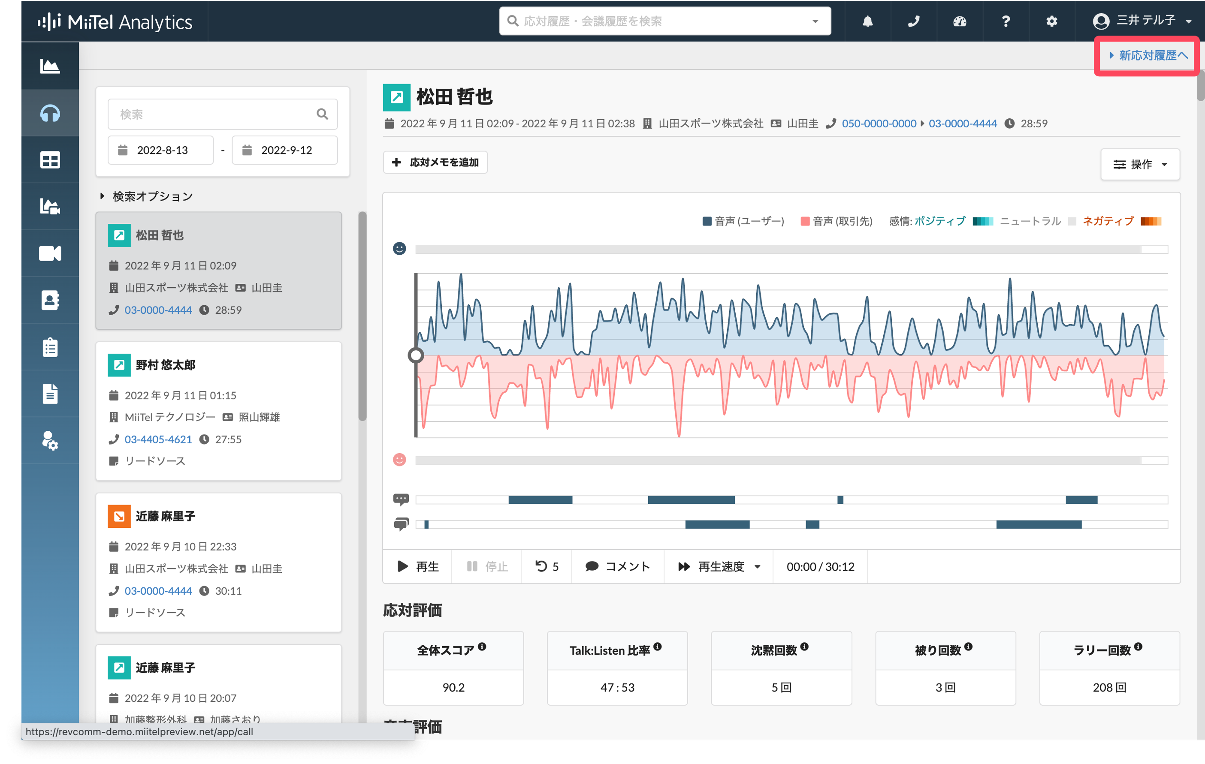
Task: Open chart with video sidebar icon
Action: (50, 206)
